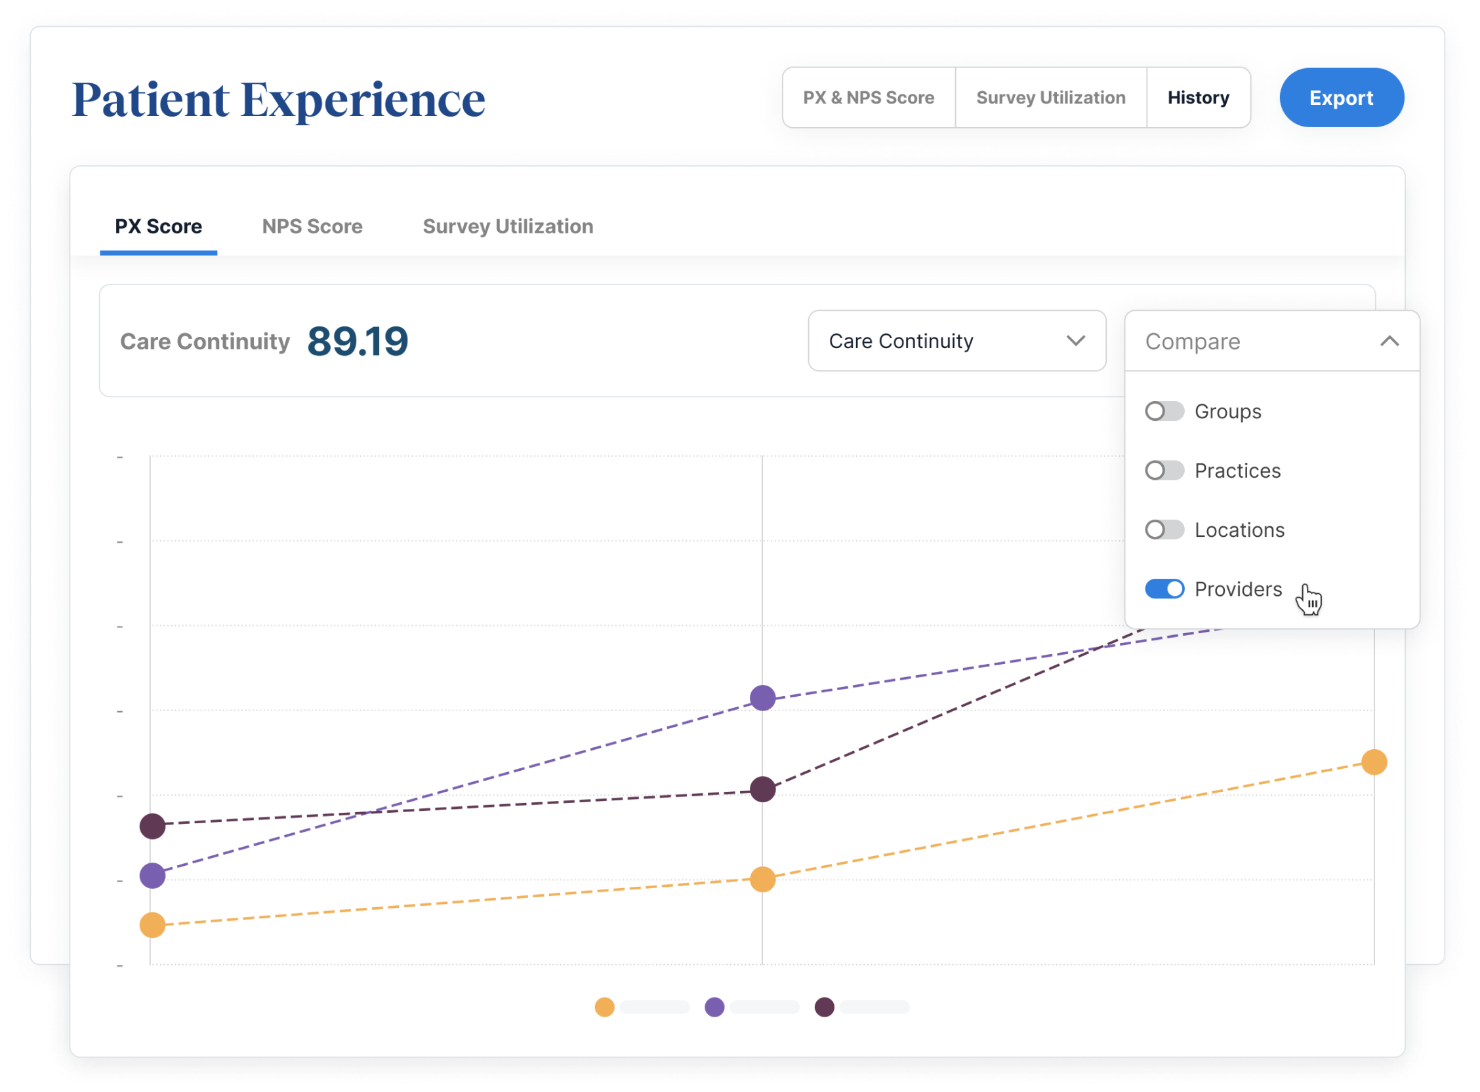Switch to the NPS Score tab

(x=312, y=227)
